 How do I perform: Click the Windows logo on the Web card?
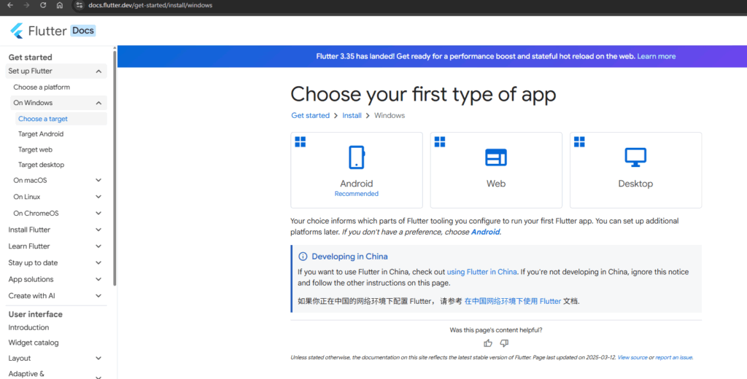(x=440, y=142)
